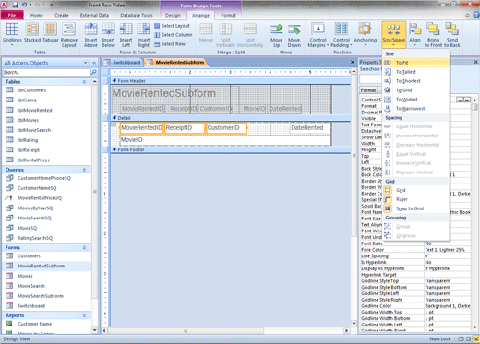Switch to the Format ribbon tab
Screen dimensions: 480x344
click(x=228, y=15)
